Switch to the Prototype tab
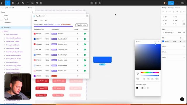The image size is (187, 105). click(x=171, y=8)
